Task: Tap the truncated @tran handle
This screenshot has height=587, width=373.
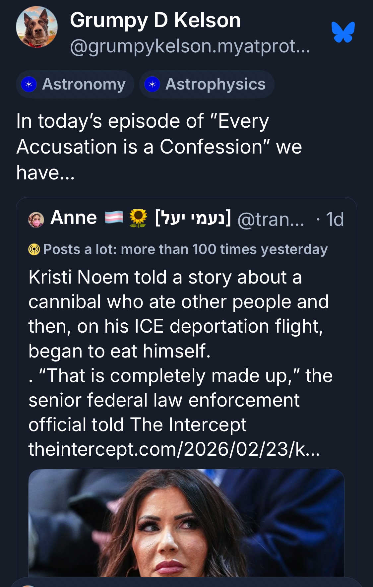Action: (x=271, y=220)
